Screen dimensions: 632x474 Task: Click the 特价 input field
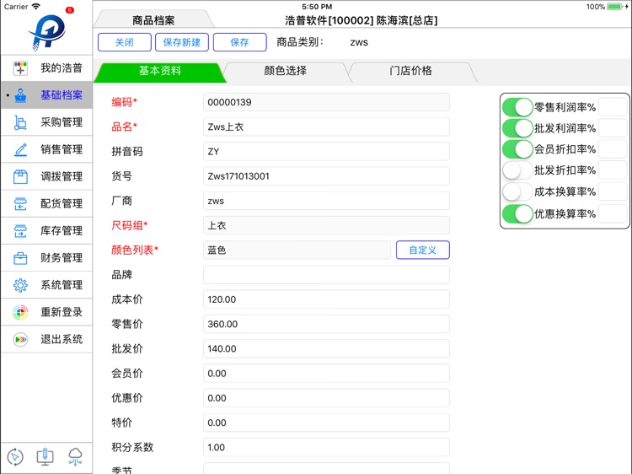coord(326,423)
